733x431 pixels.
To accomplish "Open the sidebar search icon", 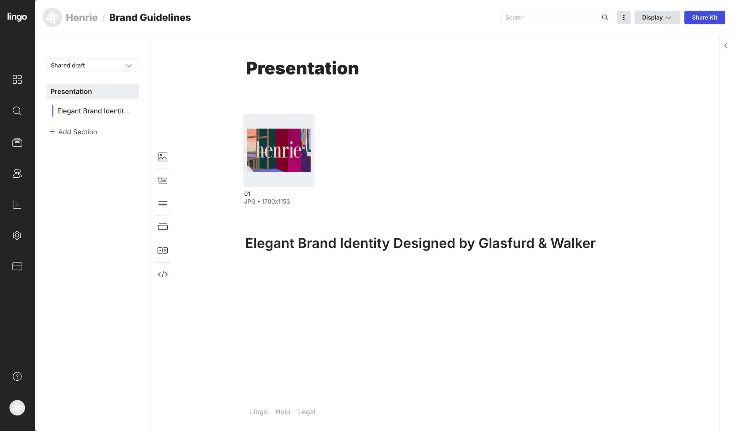I will click(x=17, y=111).
